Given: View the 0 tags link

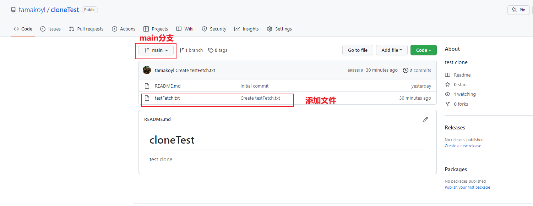Looking at the screenshot, I should point(218,50).
